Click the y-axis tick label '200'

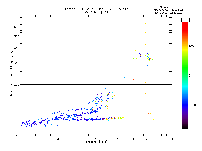click(x=17, y=85)
